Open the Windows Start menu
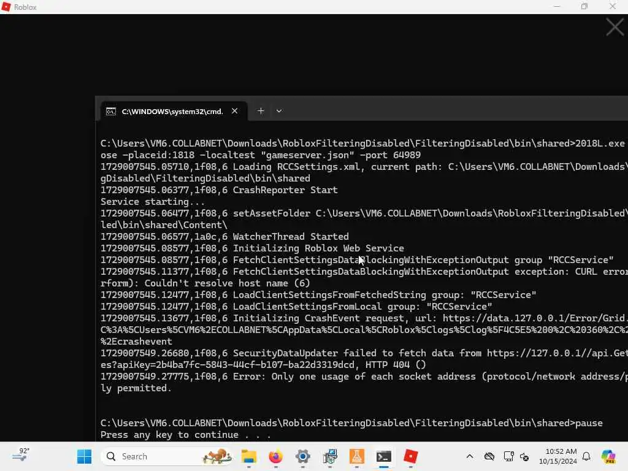This screenshot has height=471, width=628. [x=84, y=456]
